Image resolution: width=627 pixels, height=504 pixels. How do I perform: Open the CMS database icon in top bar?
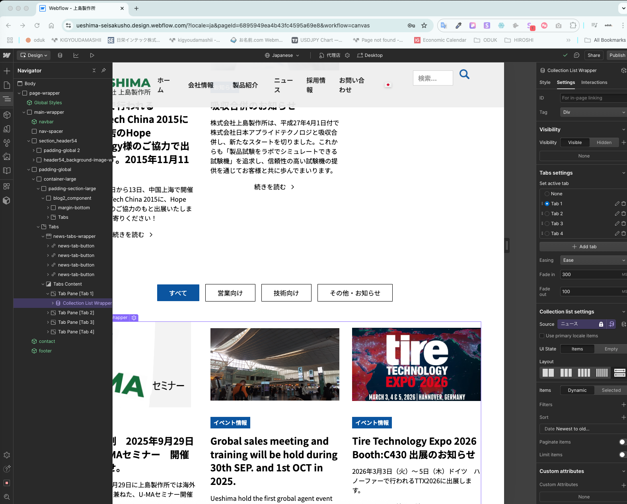(x=60, y=55)
